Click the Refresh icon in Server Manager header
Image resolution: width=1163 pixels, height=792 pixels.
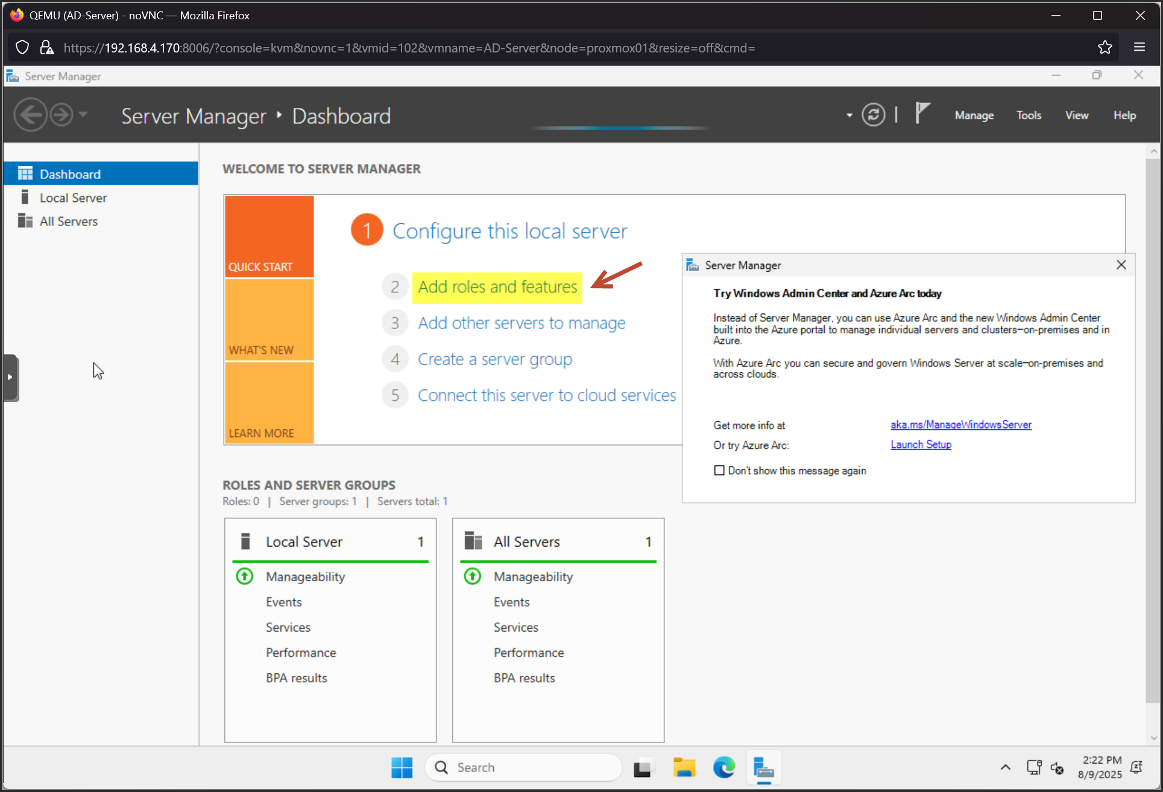pyautogui.click(x=873, y=115)
